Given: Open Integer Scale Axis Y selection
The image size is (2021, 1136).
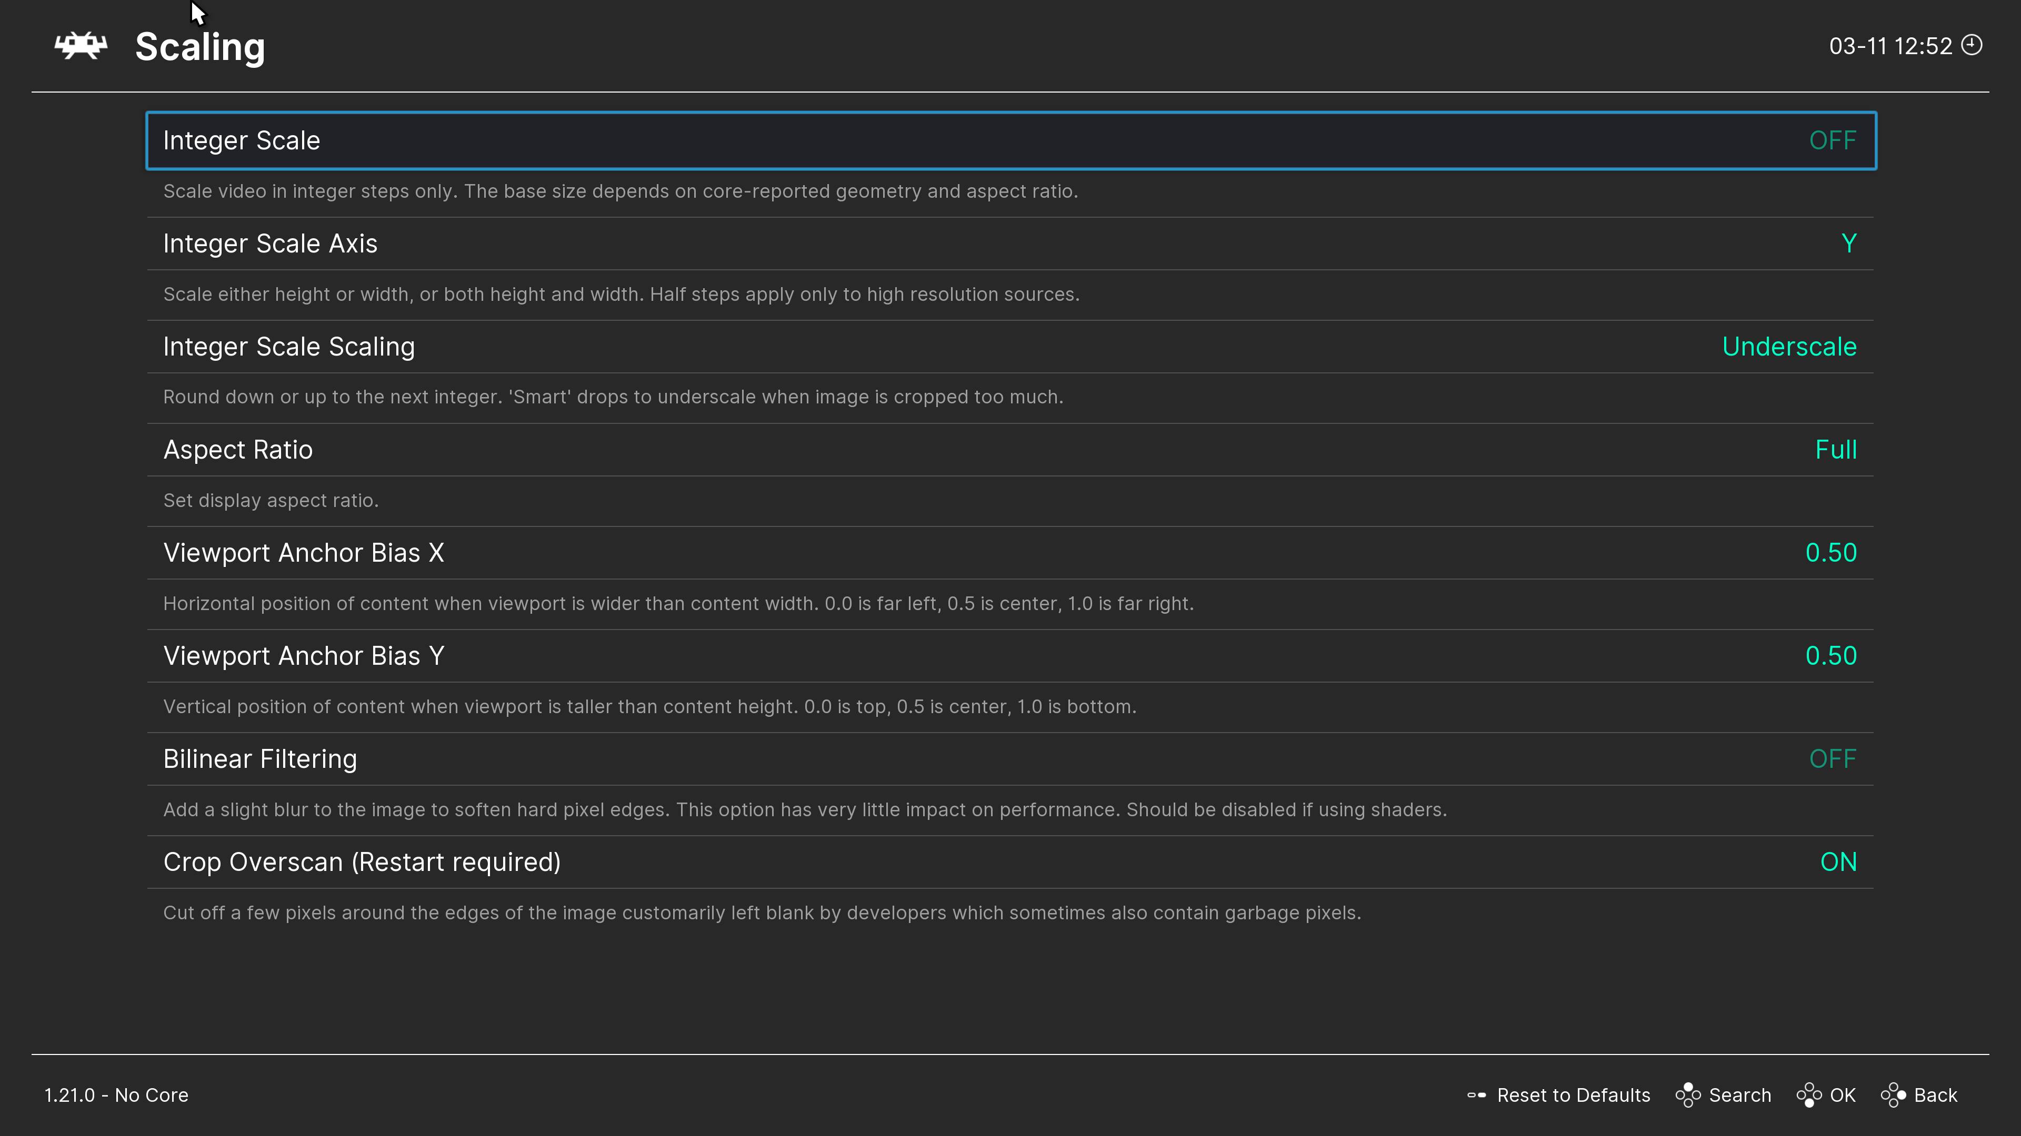Looking at the screenshot, I should pyautogui.click(x=1848, y=244).
